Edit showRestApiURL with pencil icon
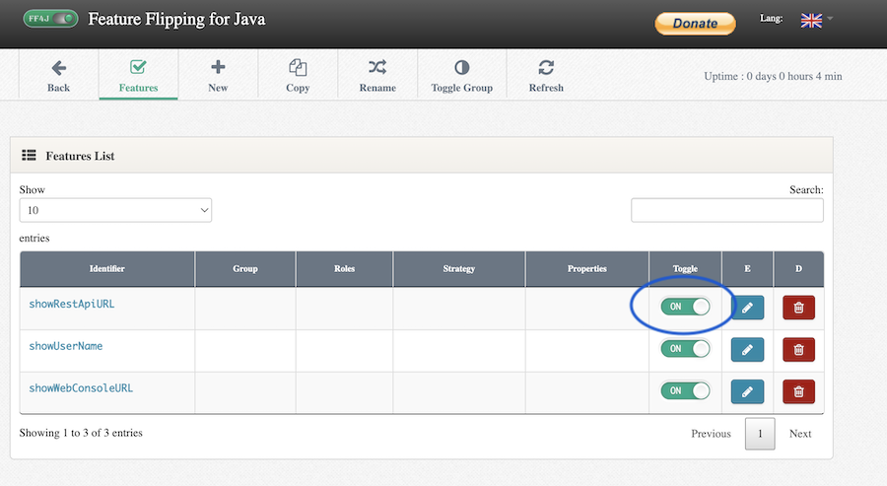This screenshot has height=486, width=887. (747, 308)
